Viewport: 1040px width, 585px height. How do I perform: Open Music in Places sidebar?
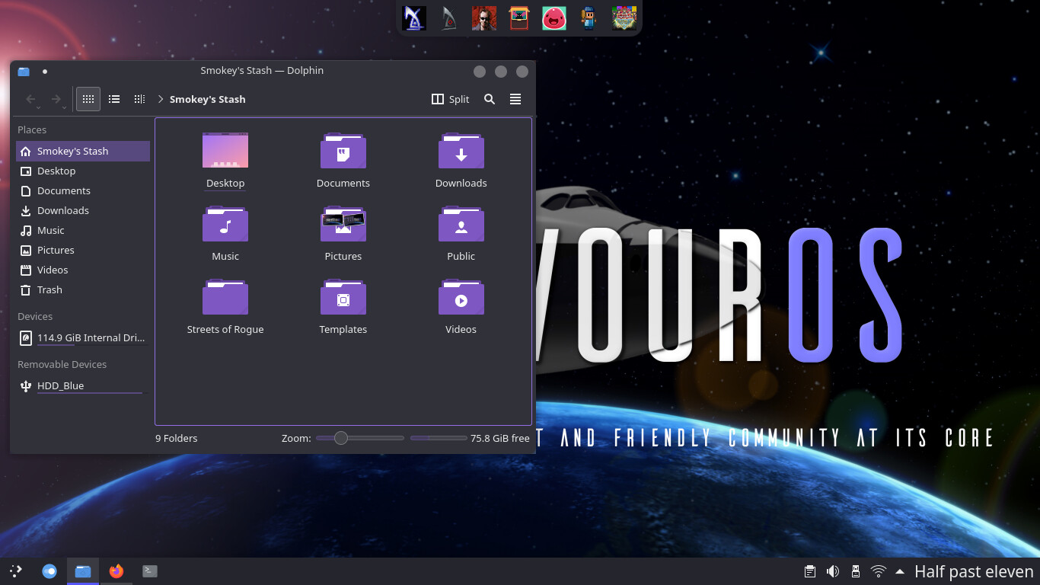(x=83, y=230)
